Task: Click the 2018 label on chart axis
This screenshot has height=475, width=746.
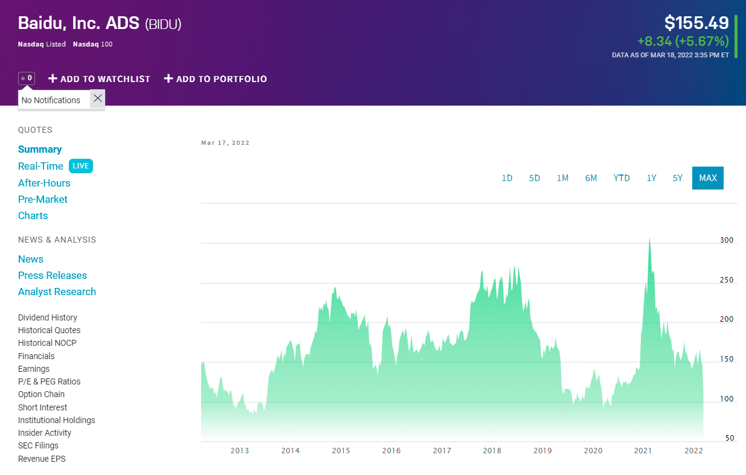Action: coord(492,451)
